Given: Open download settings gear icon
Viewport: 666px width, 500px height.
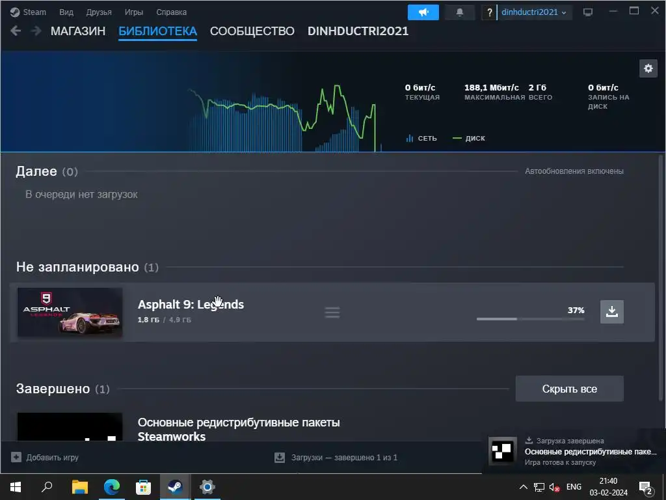Looking at the screenshot, I should pos(648,68).
